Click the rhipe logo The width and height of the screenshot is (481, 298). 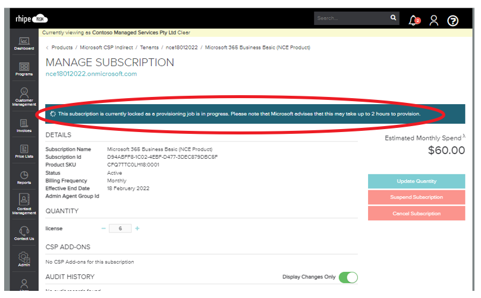pyautogui.click(x=32, y=19)
